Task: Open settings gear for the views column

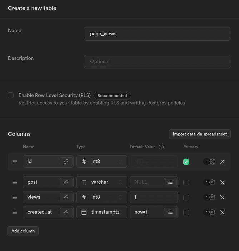Action: tap(212, 197)
